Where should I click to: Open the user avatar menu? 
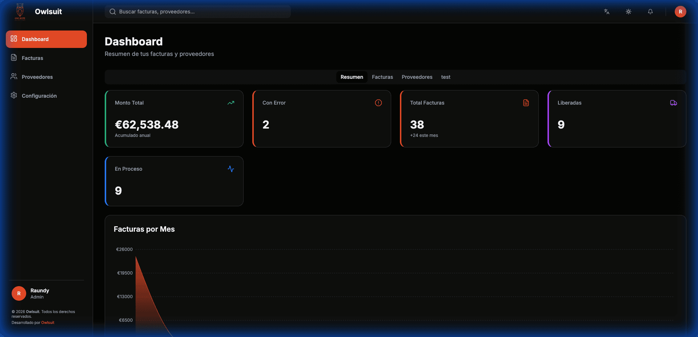[681, 12]
